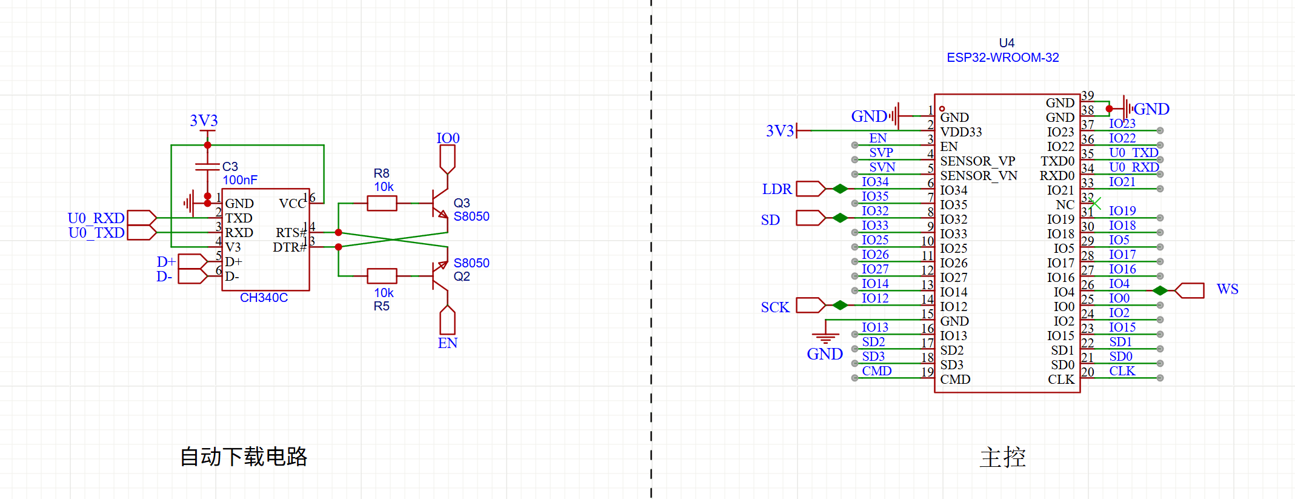The height and width of the screenshot is (499, 1295).
Task: Click the 自动下载电路 section title
Action: [244, 457]
